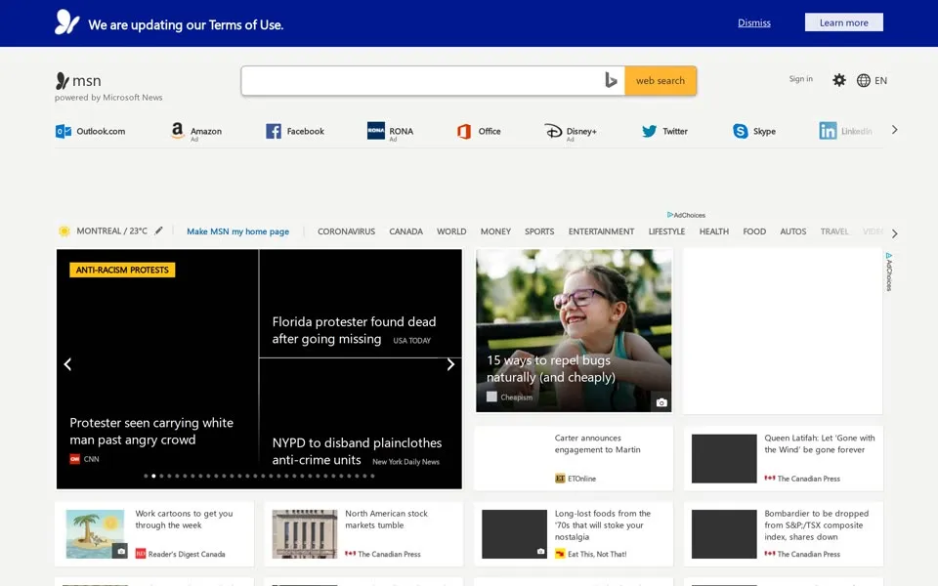Open the Amazon shortcut
This screenshot has height=586, width=938.
coord(196,131)
